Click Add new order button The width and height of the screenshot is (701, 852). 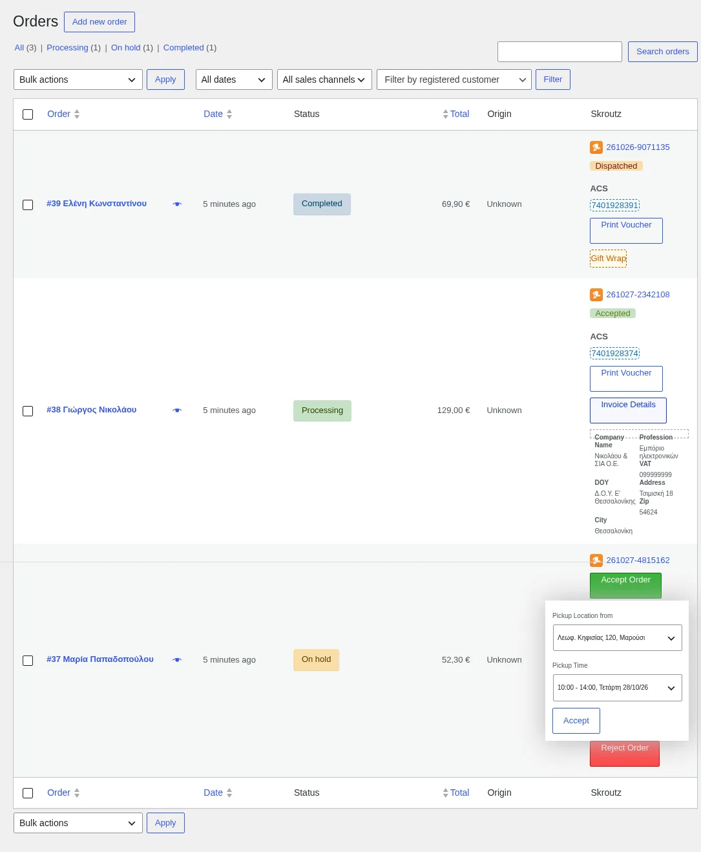[x=99, y=22]
